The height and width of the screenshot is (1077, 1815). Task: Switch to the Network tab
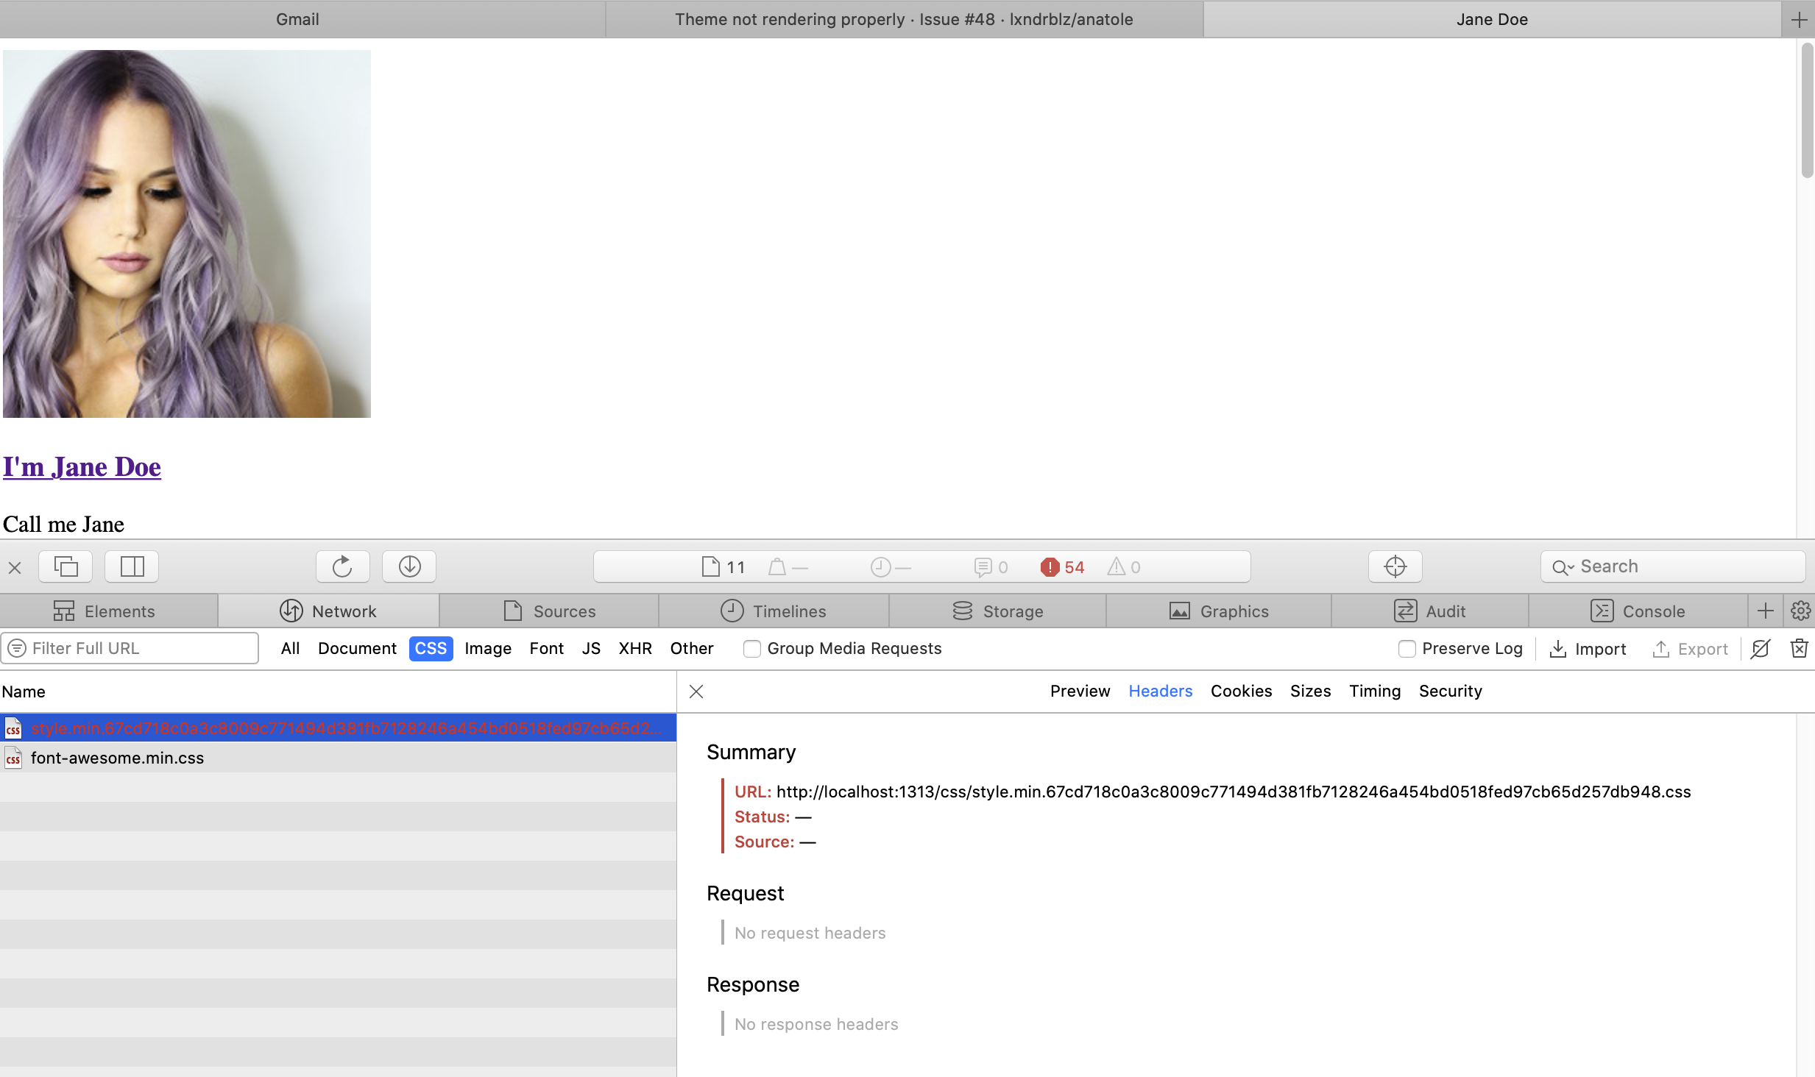click(328, 611)
